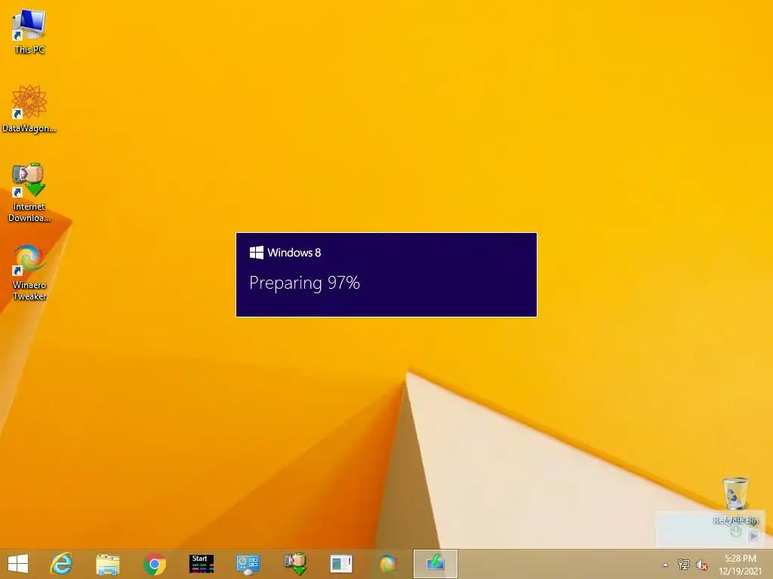Open the Start tiles app in taskbar

pyautogui.click(x=201, y=564)
